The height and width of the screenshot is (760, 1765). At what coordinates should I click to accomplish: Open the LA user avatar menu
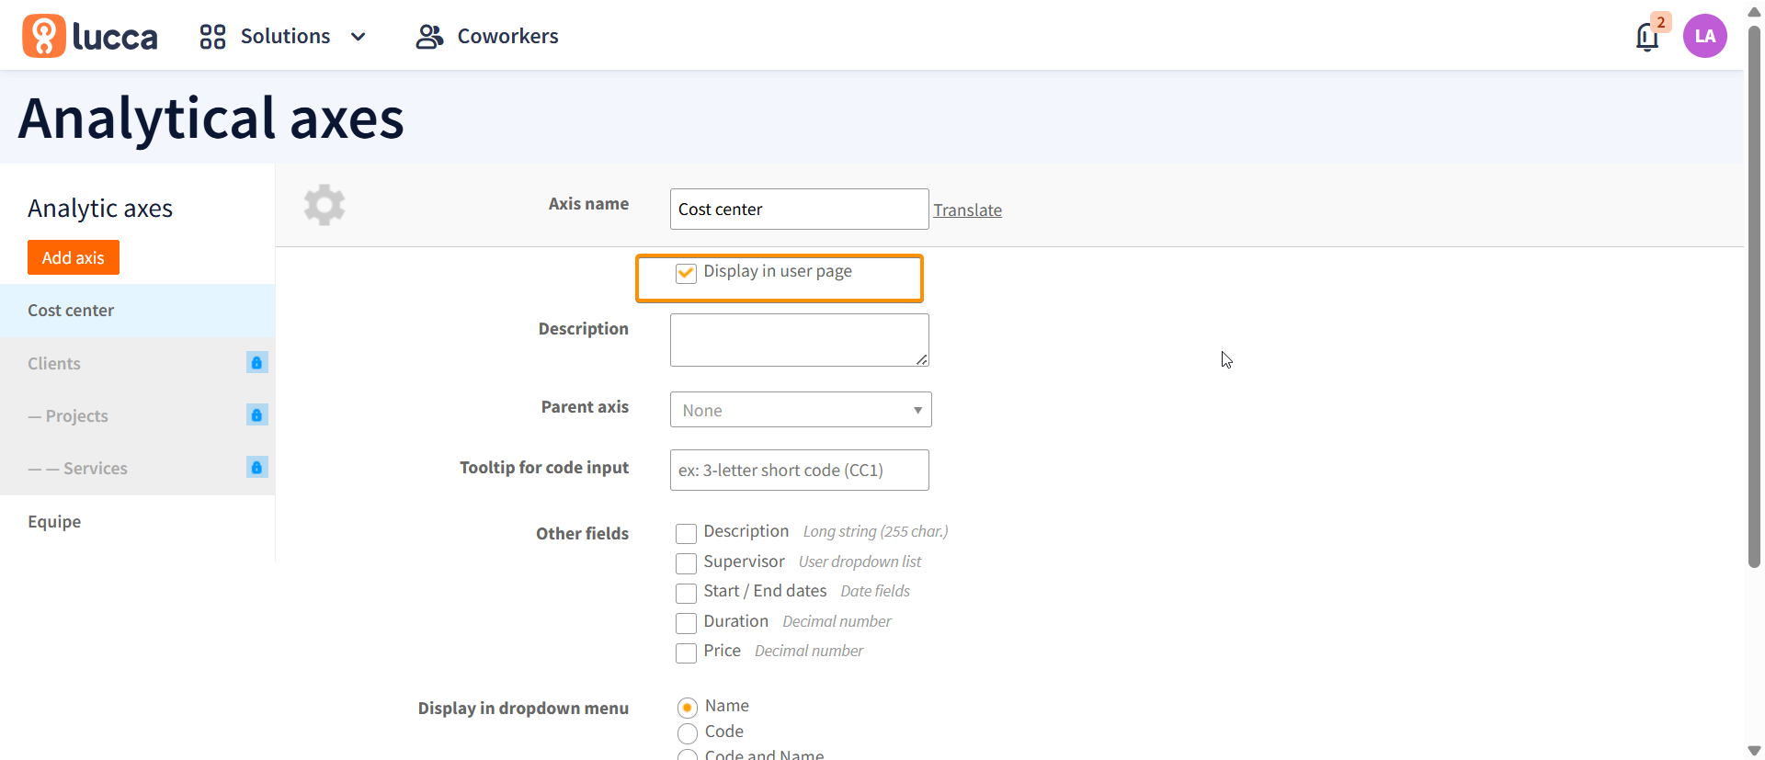[x=1705, y=36]
